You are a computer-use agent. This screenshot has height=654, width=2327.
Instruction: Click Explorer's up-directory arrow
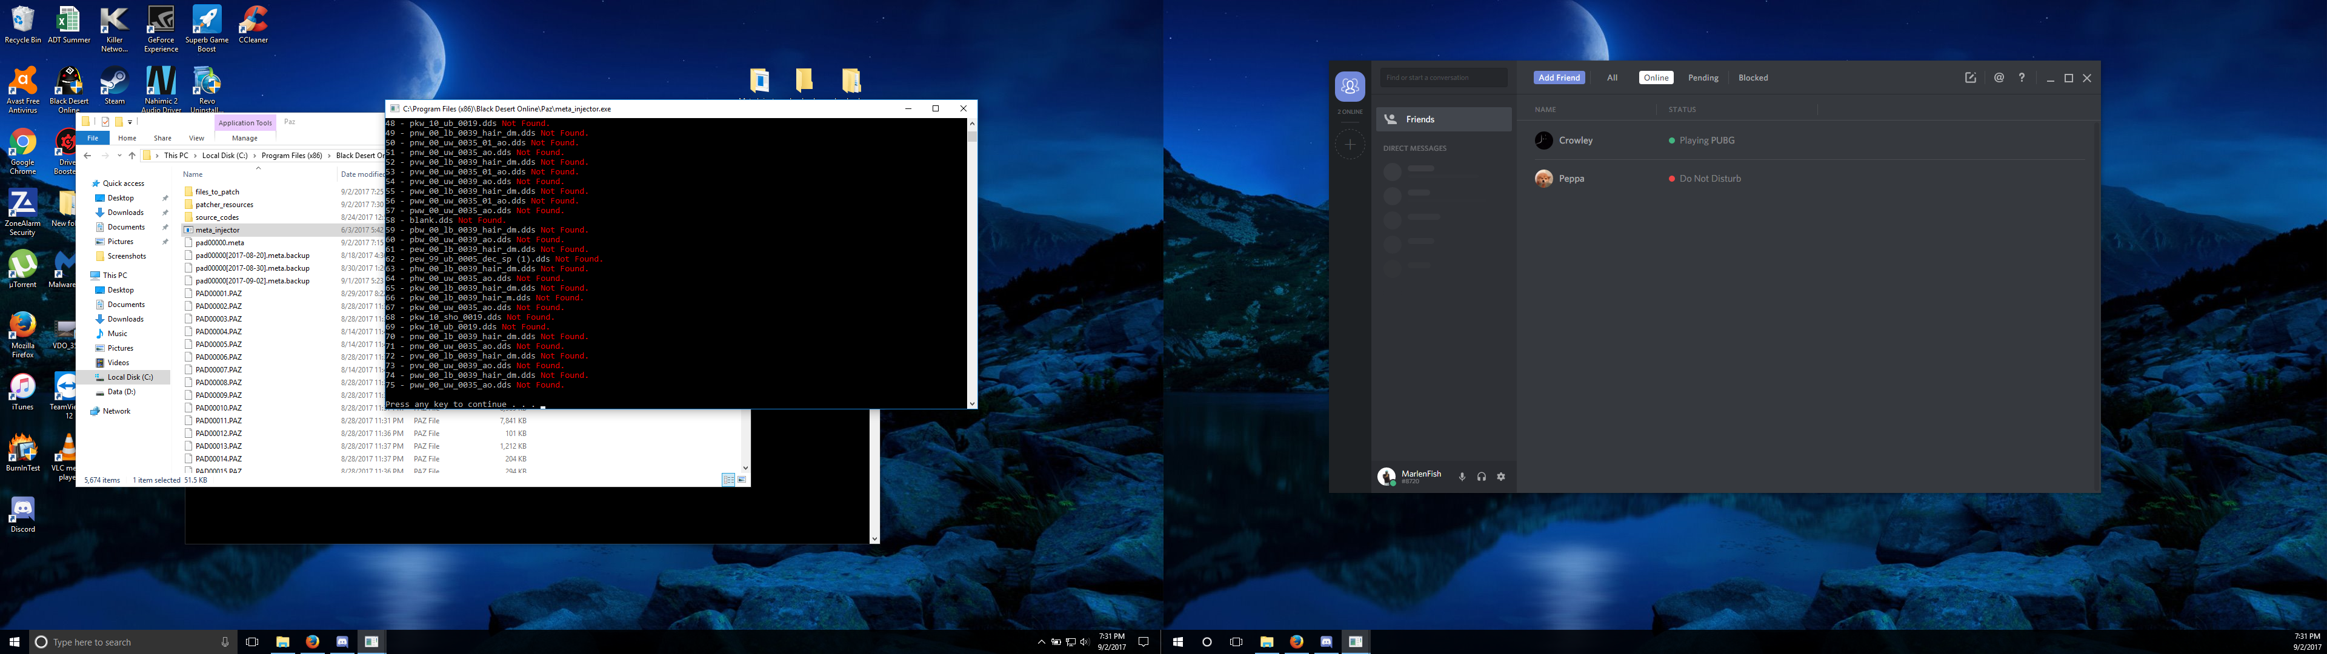(x=132, y=156)
